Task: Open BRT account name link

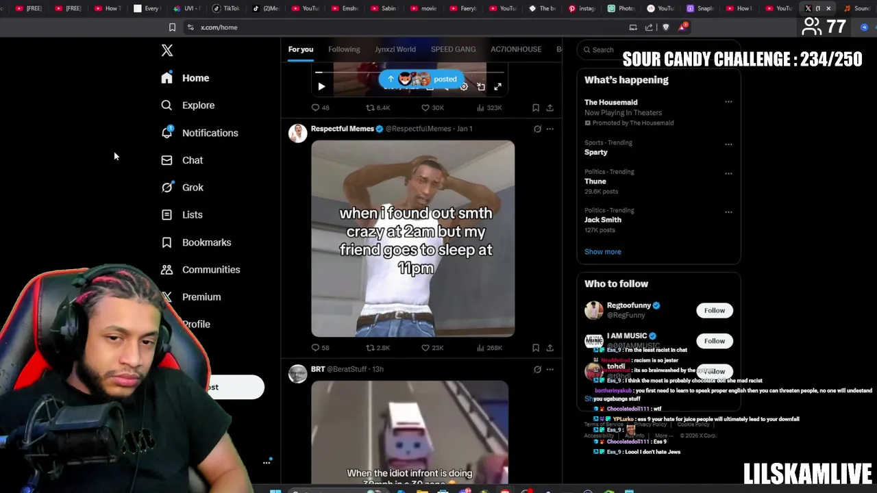Action: [318, 369]
